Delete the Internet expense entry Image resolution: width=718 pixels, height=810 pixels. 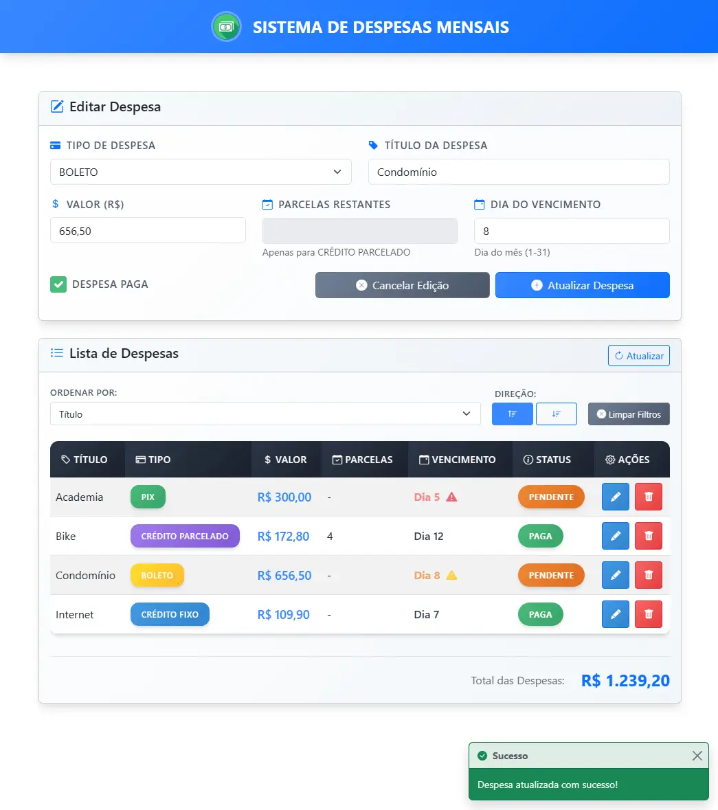[x=648, y=614]
